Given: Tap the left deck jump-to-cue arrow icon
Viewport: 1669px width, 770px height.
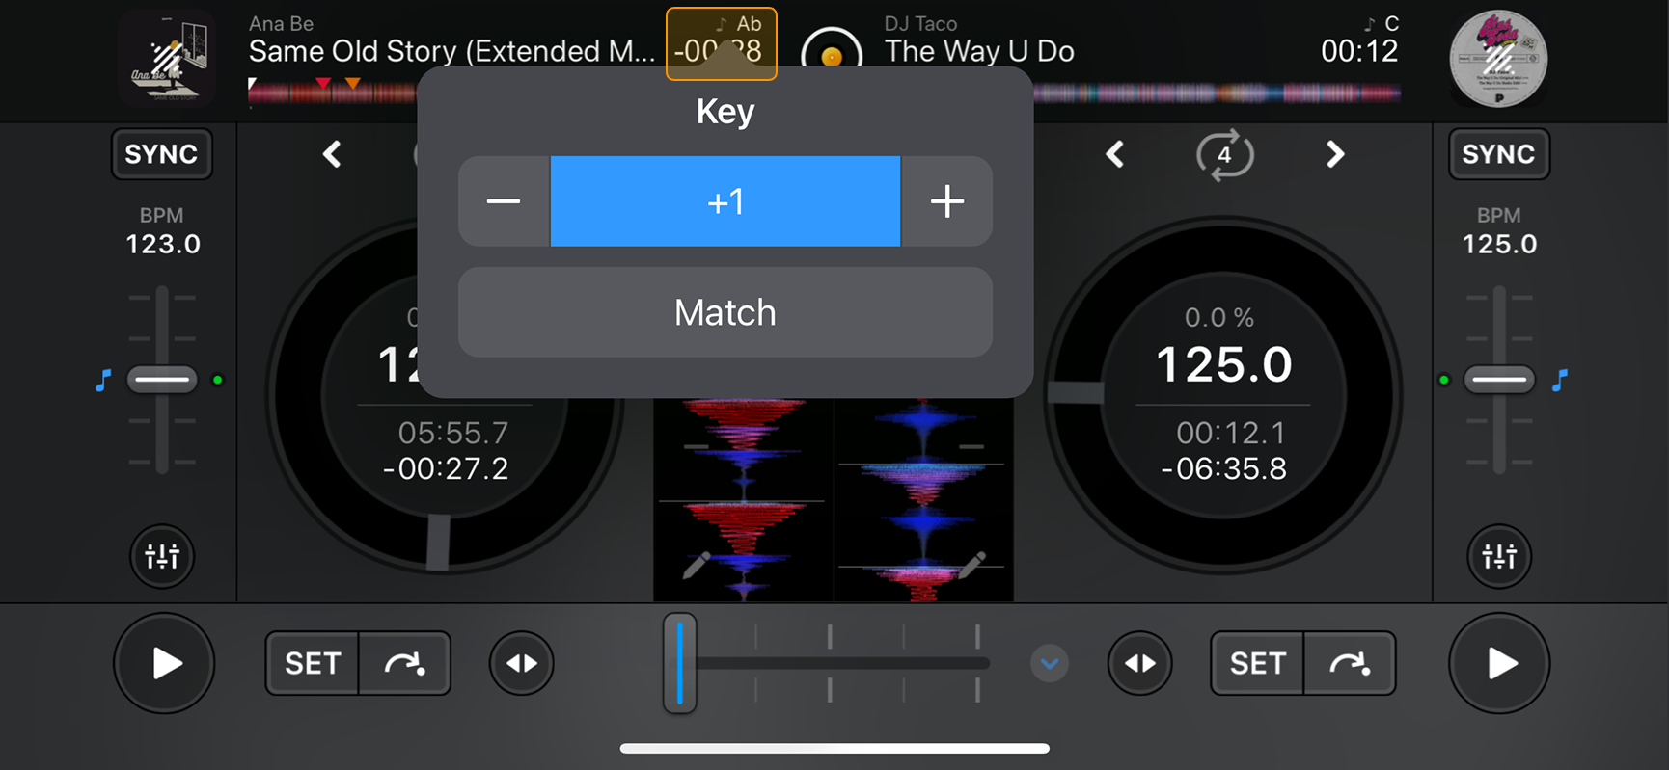Looking at the screenshot, I should point(404,663).
